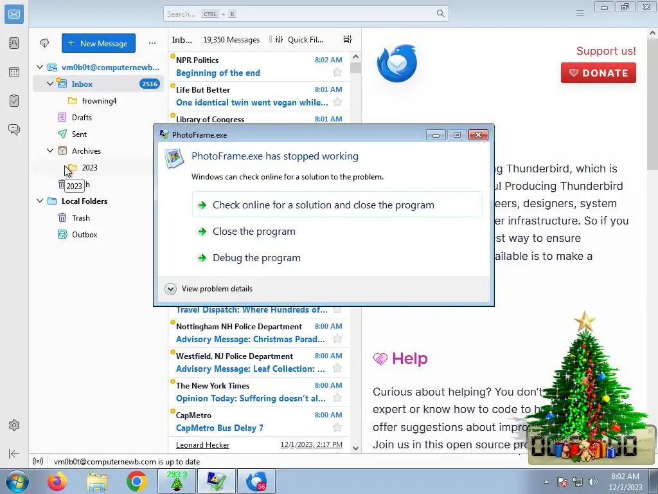Click the message list display options icon
The width and height of the screenshot is (658, 494).
pos(348,39)
